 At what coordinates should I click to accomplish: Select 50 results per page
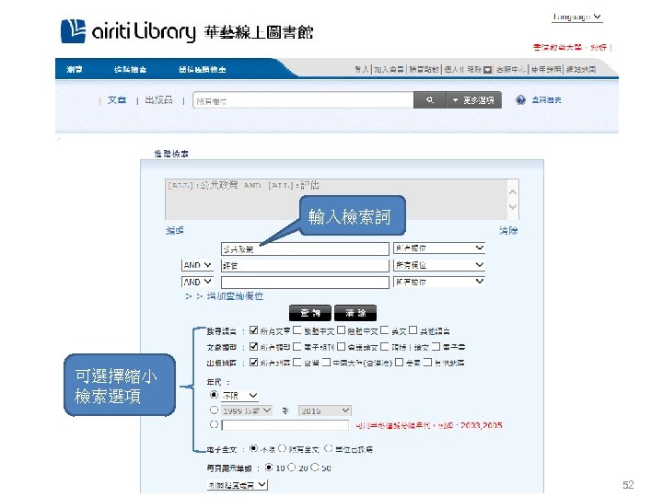315,468
